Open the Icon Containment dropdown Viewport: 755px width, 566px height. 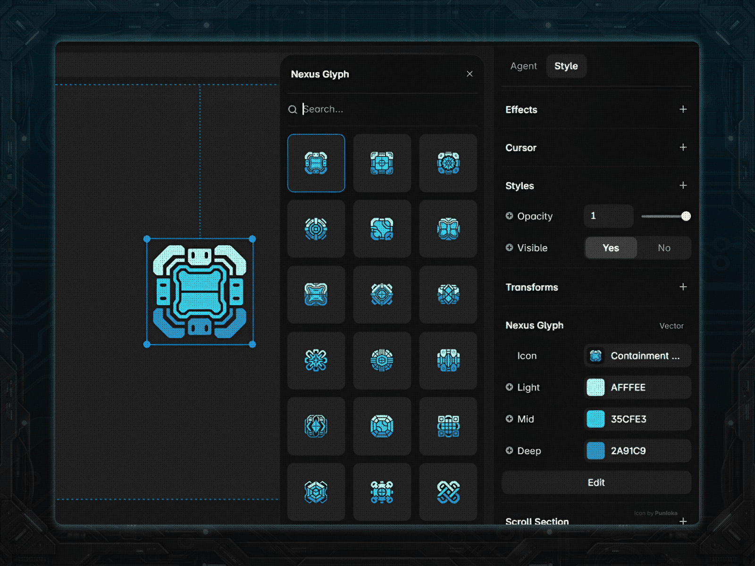coord(638,356)
